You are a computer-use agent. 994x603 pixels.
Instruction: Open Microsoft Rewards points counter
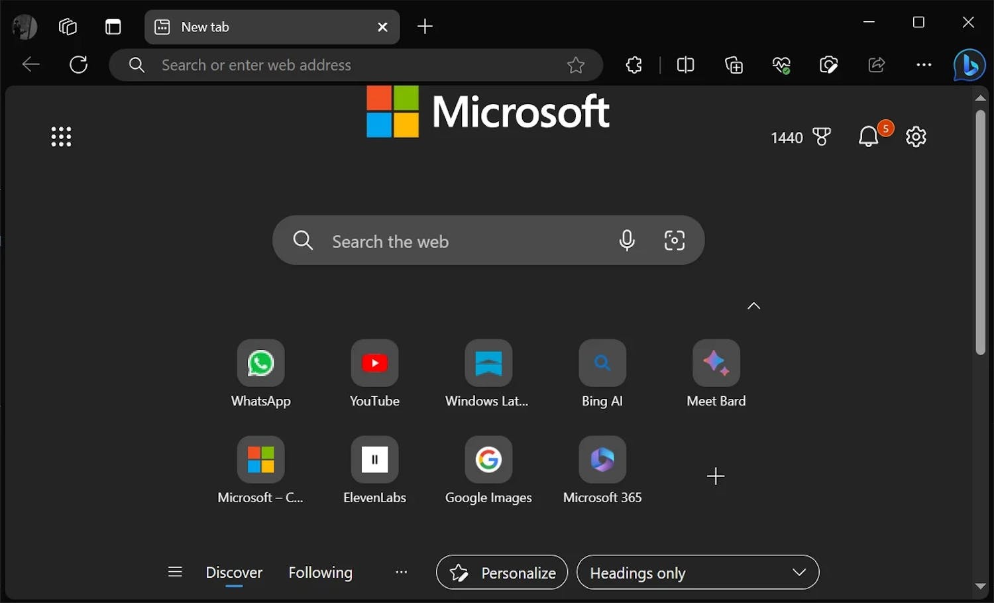pos(801,137)
